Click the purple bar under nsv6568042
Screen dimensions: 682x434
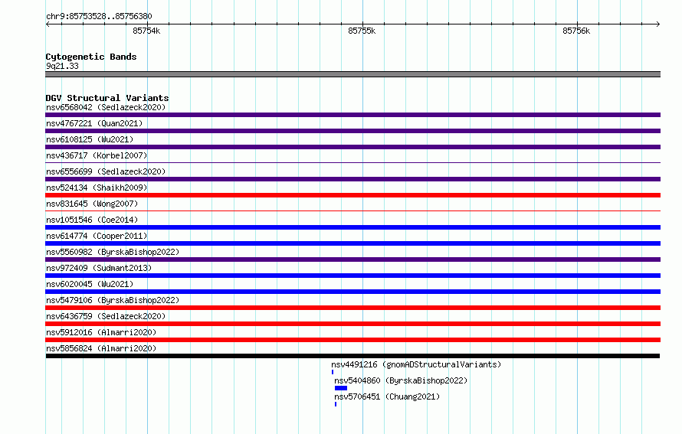[x=352, y=115]
